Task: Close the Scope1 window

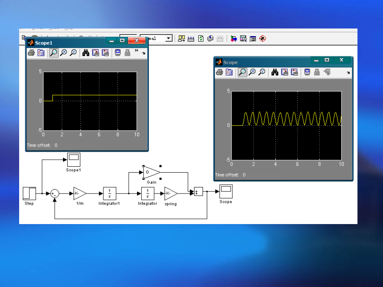Action: tap(137, 40)
